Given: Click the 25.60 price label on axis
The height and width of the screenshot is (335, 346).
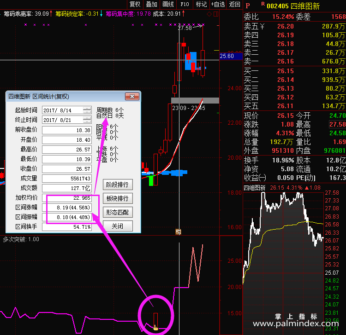Looking at the screenshot, I should 231,56.
